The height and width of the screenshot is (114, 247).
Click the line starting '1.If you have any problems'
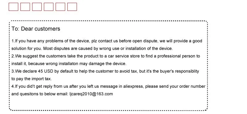tap(107, 41)
